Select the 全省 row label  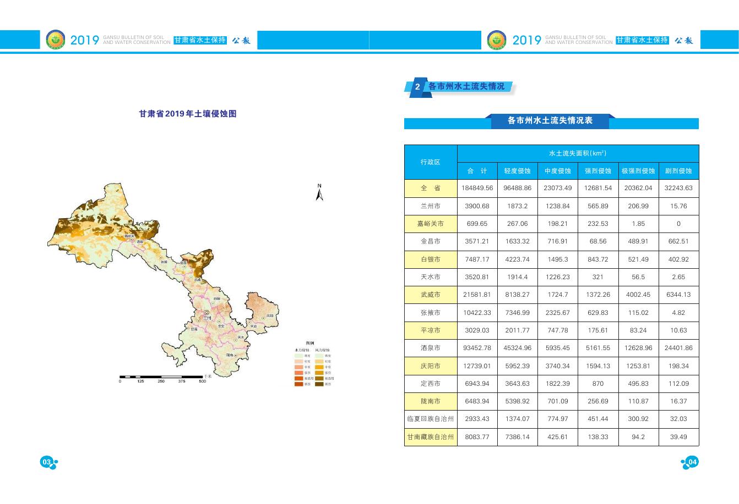click(431, 188)
